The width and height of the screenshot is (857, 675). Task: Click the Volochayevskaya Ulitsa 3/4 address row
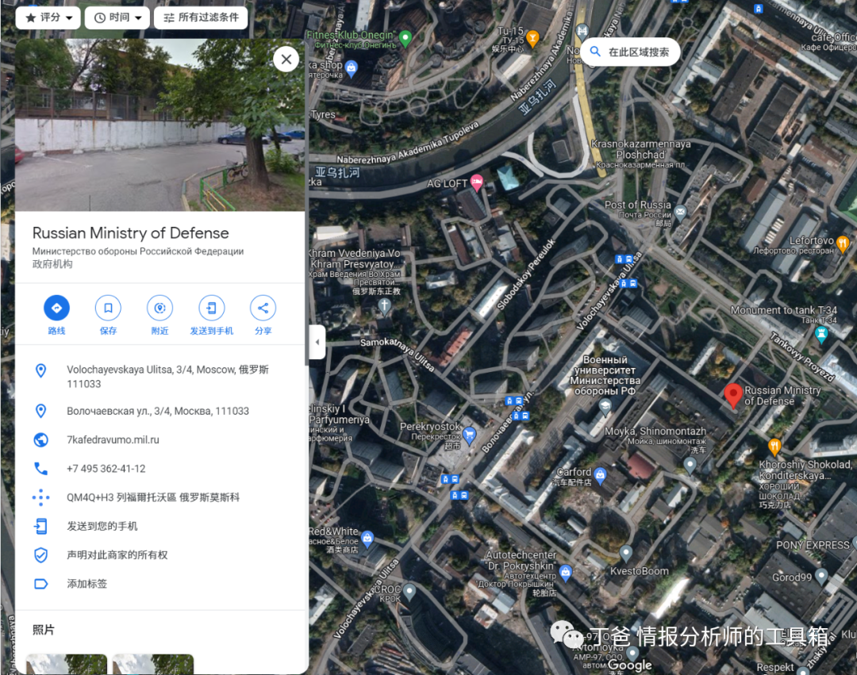(159, 376)
